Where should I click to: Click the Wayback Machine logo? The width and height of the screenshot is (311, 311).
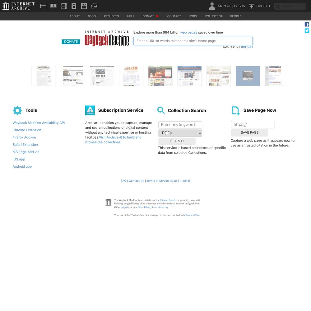point(107,39)
